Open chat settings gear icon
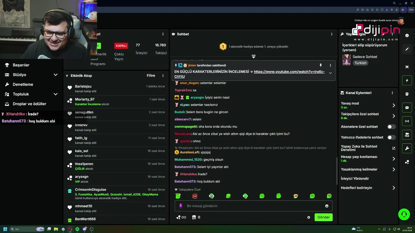The image size is (415, 233). pyautogui.click(x=309, y=217)
